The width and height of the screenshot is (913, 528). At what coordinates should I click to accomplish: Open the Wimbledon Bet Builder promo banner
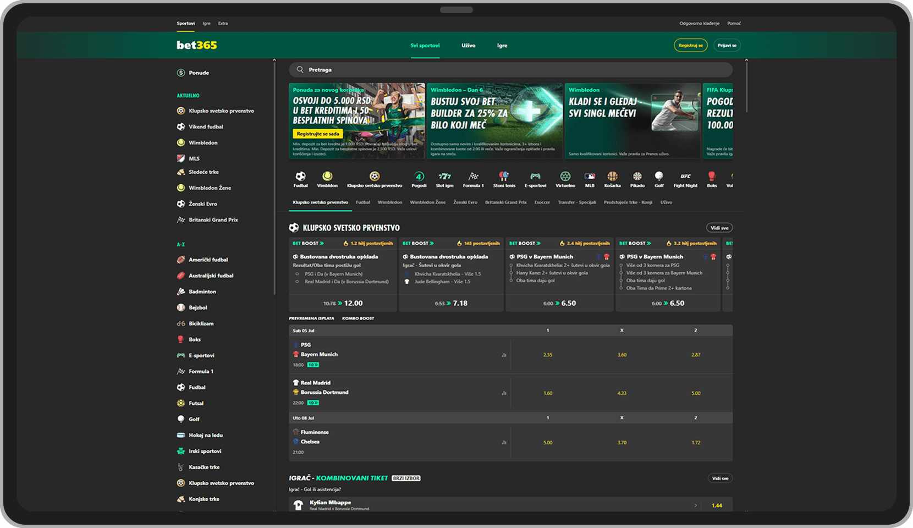click(495, 121)
